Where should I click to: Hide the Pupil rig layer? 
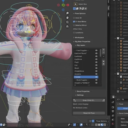click(96, 62)
